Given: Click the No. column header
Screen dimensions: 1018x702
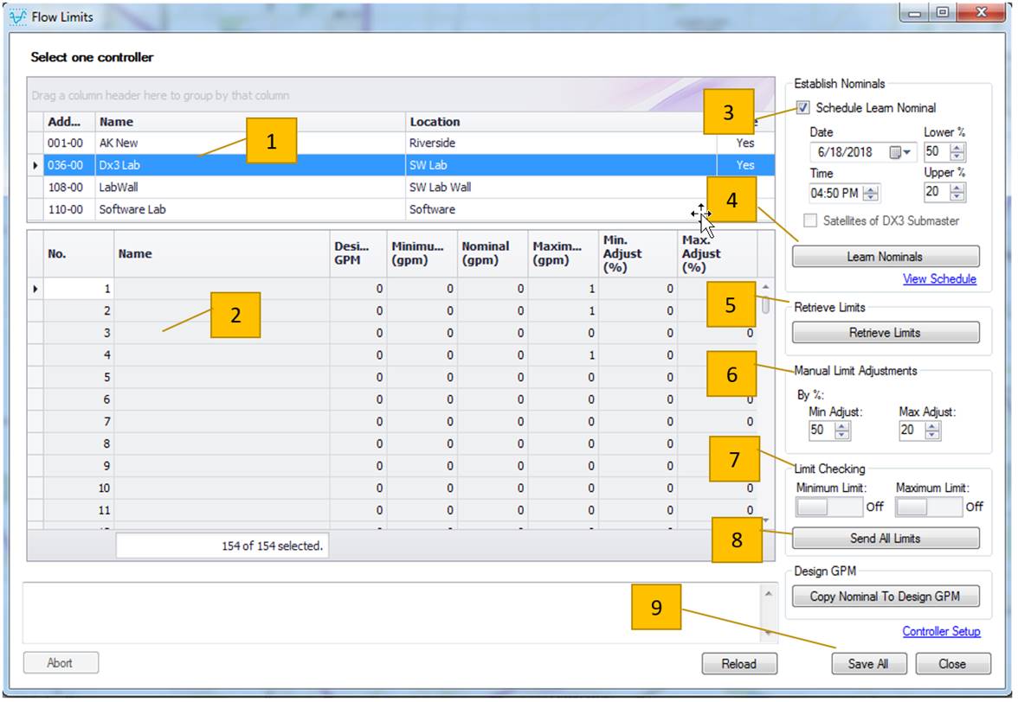Looking at the screenshot, I should 79,254.
